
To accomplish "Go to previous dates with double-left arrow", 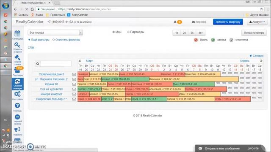I will coord(80,61).
